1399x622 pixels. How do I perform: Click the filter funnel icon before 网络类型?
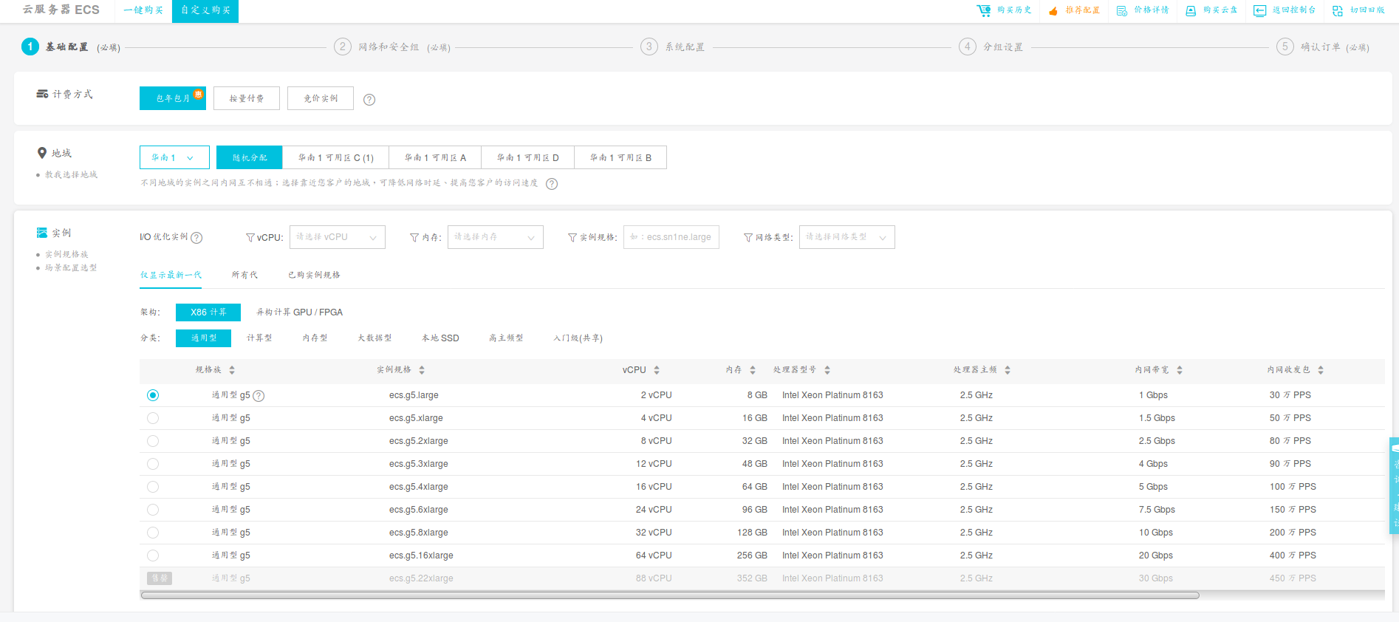tap(748, 238)
